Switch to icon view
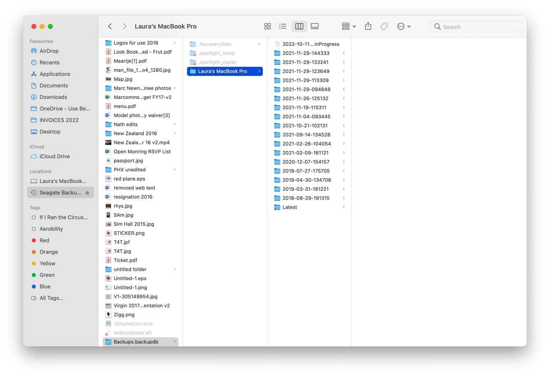The height and width of the screenshot is (377, 550). [x=267, y=26]
